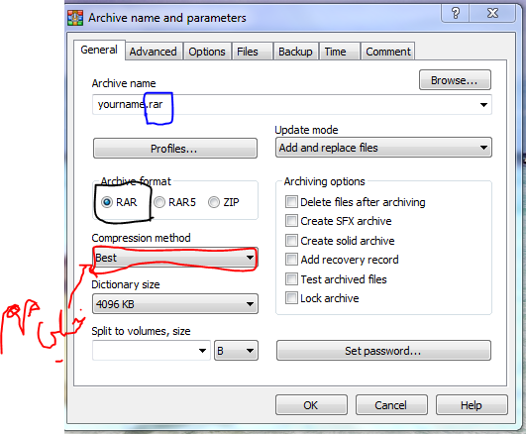Toggle Test archived files option
The height and width of the screenshot is (434, 526).
(291, 278)
